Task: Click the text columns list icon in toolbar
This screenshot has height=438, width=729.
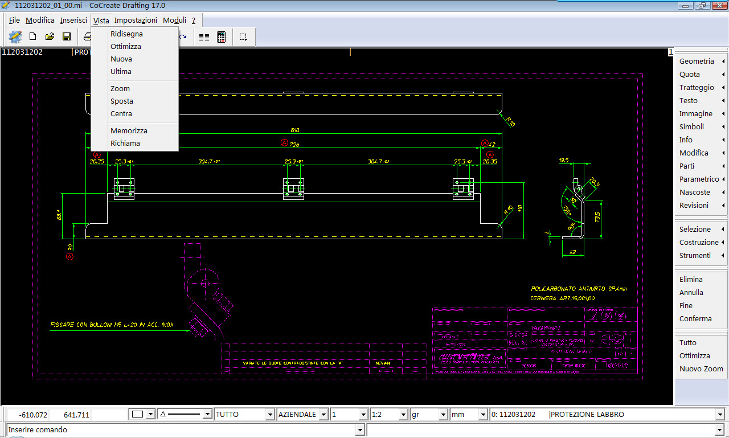Action: pyautogui.click(x=204, y=37)
